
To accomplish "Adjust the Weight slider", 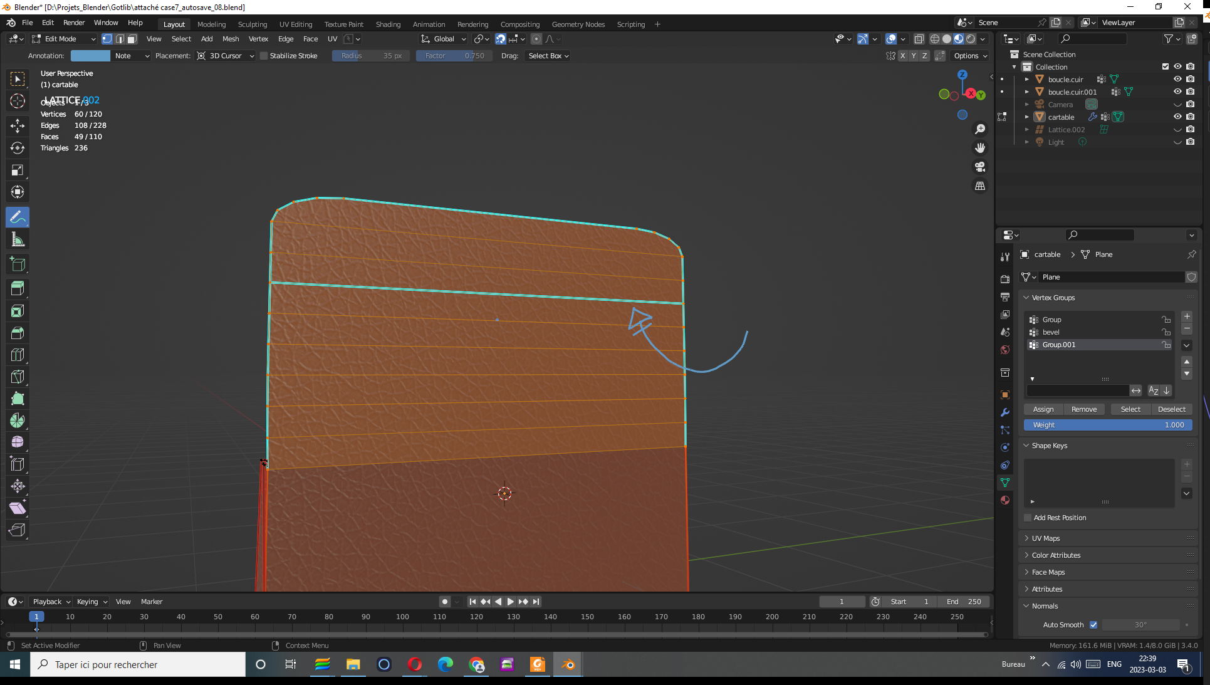I will [1108, 425].
